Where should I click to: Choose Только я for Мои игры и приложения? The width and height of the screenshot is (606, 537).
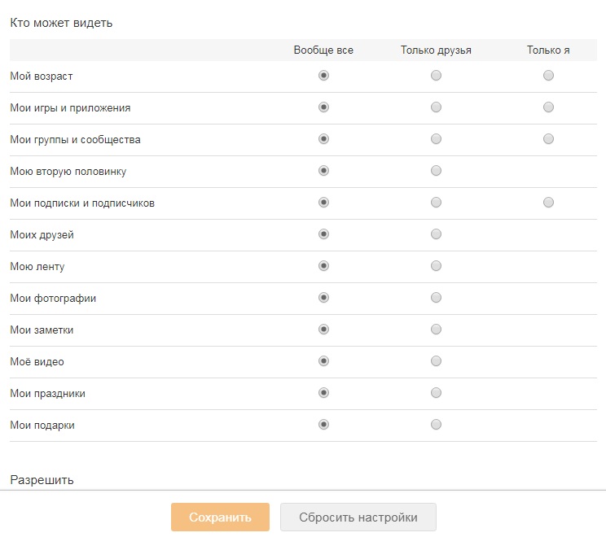pyautogui.click(x=548, y=107)
